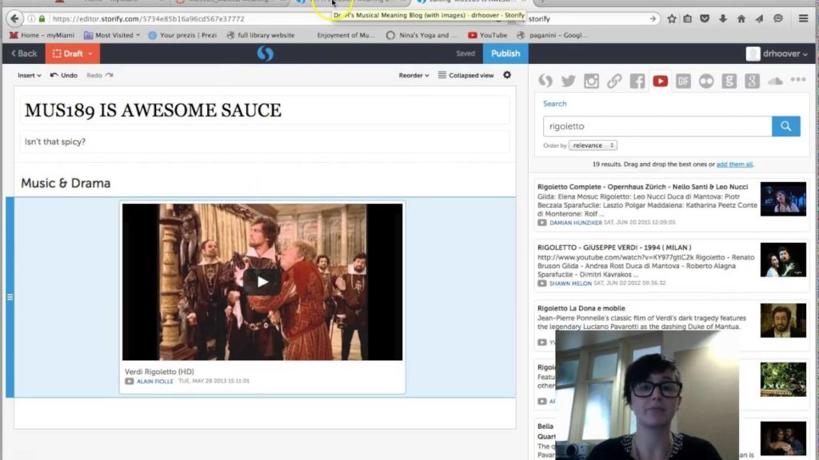Open DAMIAN HUNZIKER author link
Image resolution: width=819 pixels, height=460 pixels.
576,223
